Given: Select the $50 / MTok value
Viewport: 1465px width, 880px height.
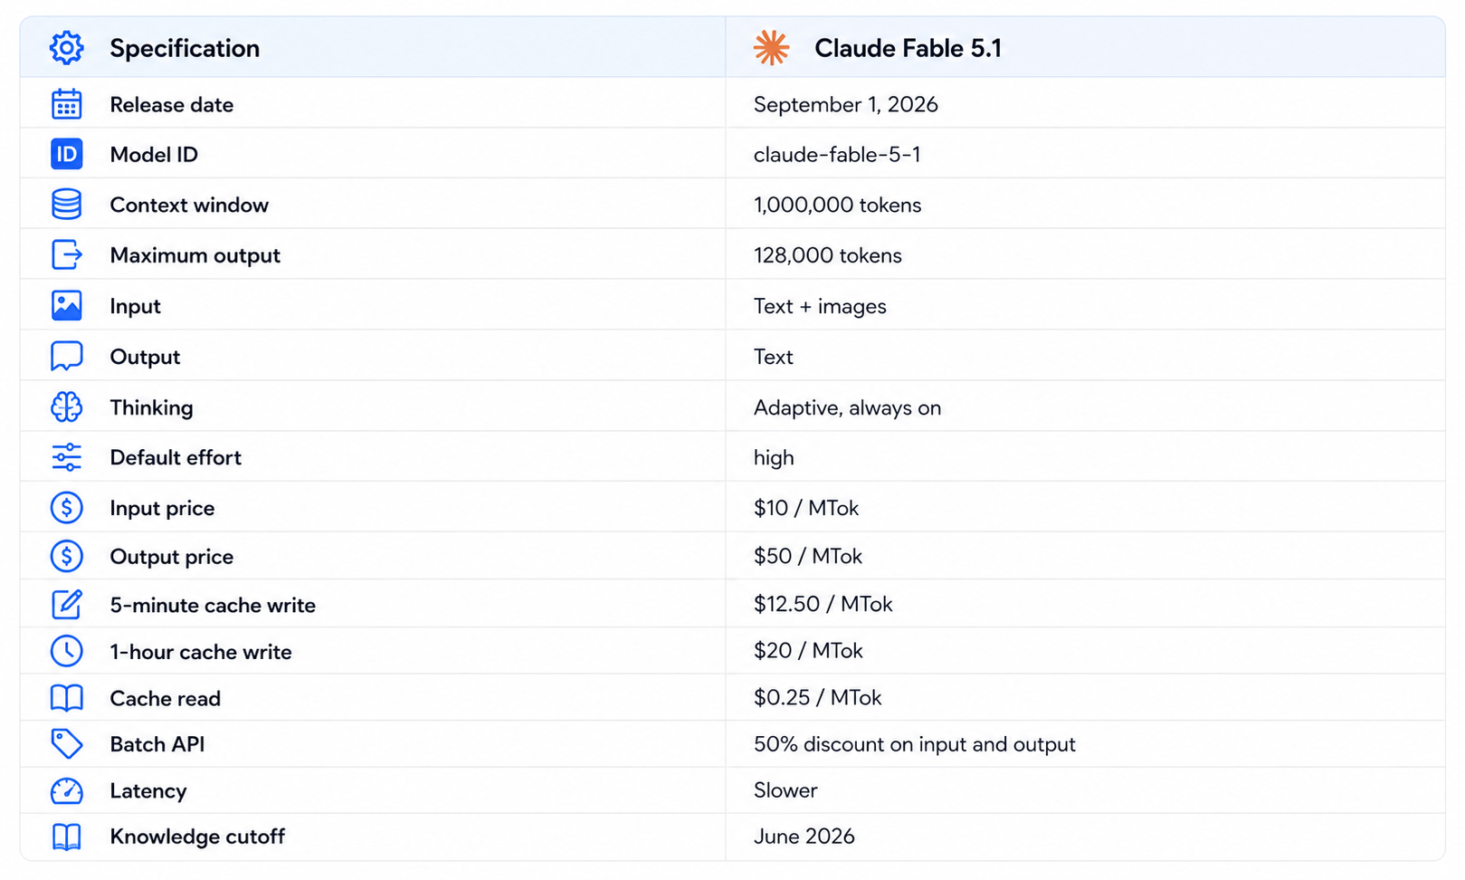Looking at the screenshot, I should [x=808, y=557].
